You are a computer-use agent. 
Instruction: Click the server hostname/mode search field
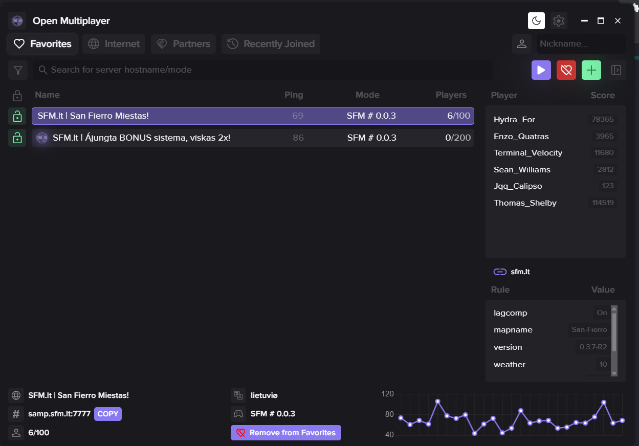point(263,70)
